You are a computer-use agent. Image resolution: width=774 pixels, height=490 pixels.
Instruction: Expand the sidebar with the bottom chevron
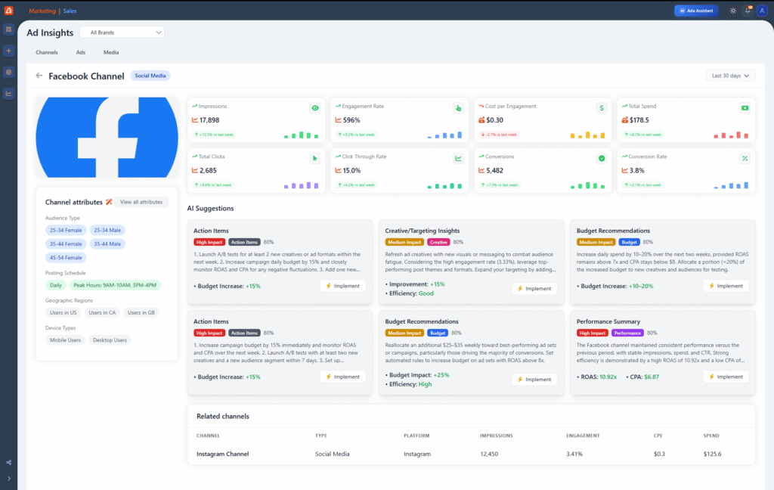(8, 478)
